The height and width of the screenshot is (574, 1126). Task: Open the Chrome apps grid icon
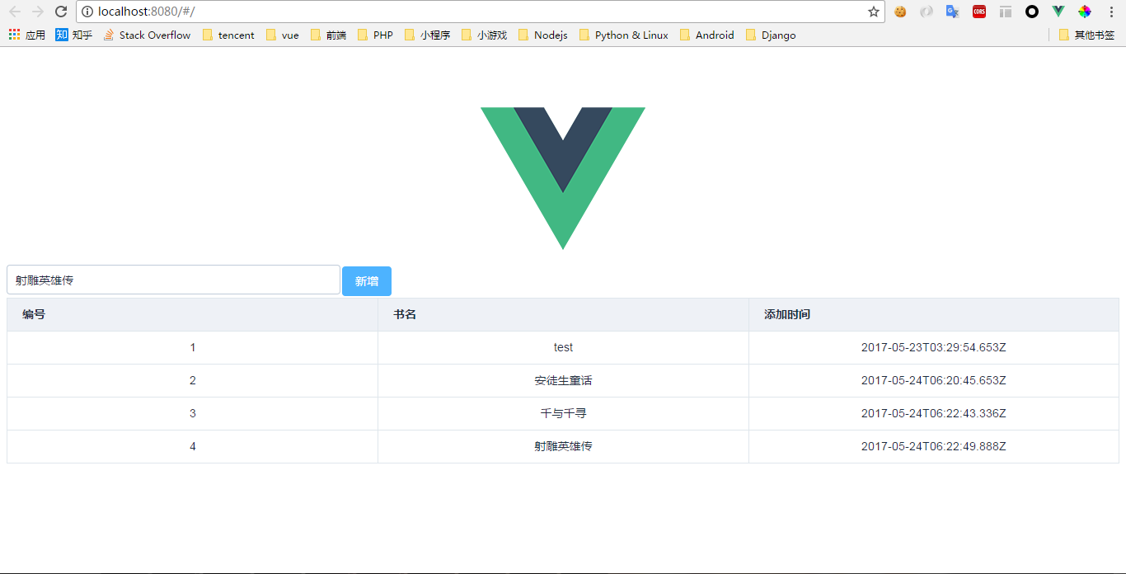coord(13,35)
